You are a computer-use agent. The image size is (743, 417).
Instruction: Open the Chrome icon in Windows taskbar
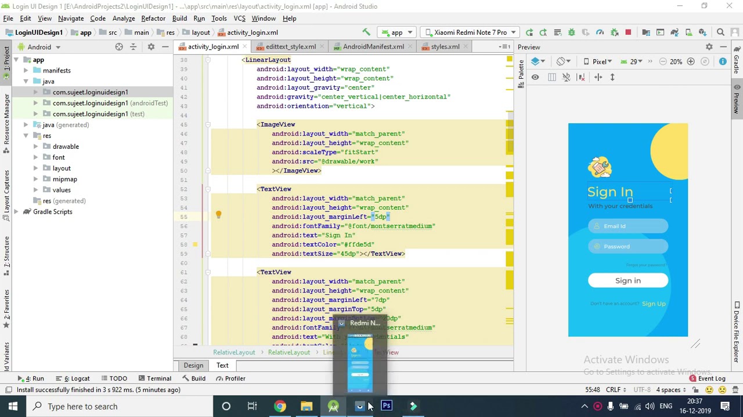(280, 407)
